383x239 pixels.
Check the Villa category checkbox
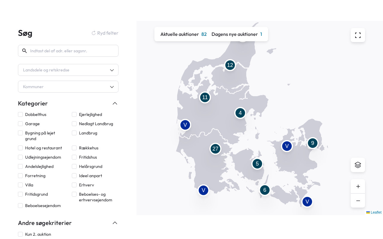[x=20, y=185]
